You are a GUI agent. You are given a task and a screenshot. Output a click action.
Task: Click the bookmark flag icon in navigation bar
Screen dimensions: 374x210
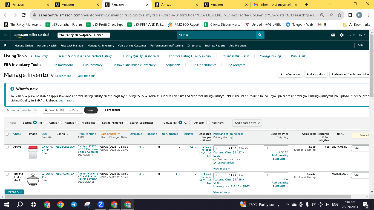point(5,45)
